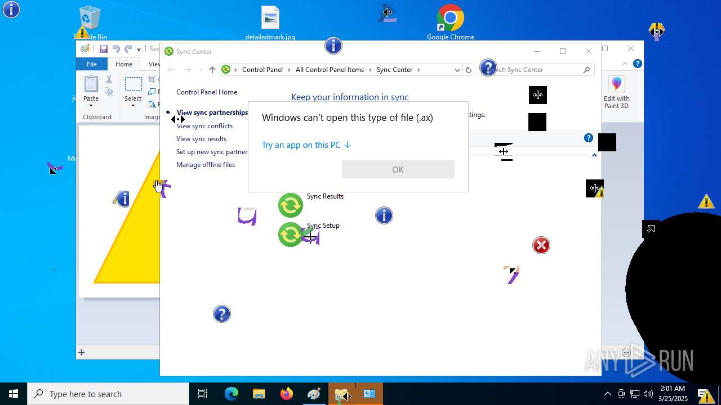Click Try an app on this PC link

click(306, 145)
